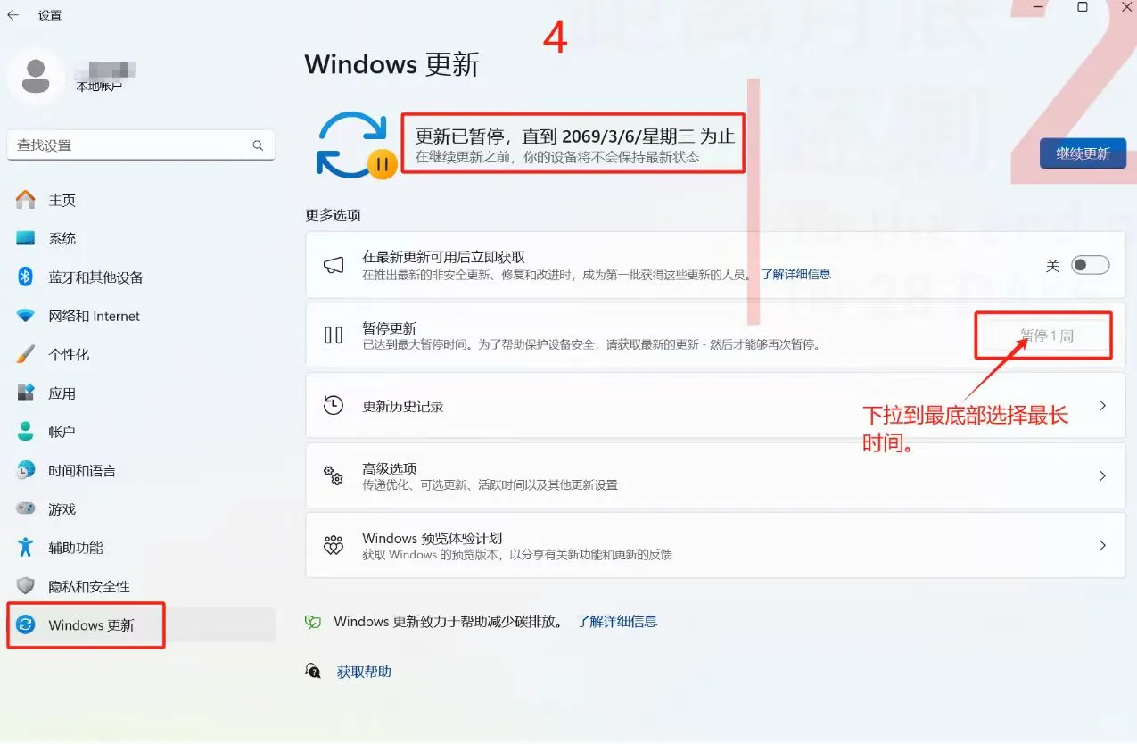Click the 获取帮助 link
The height and width of the screenshot is (744, 1137).
pyautogui.click(x=364, y=672)
